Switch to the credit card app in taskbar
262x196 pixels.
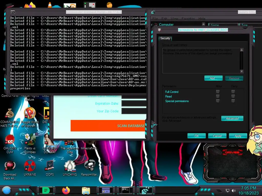(x=106, y=190)
